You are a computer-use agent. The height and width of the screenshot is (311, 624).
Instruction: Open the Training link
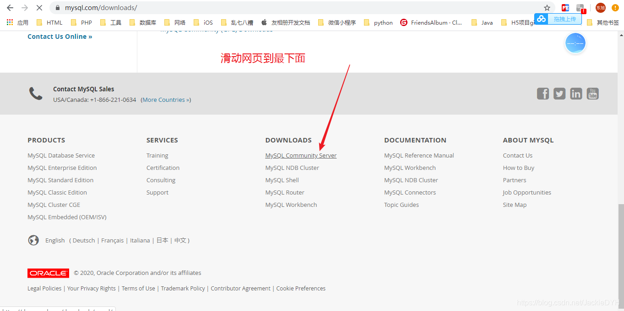tap(157, 155)
